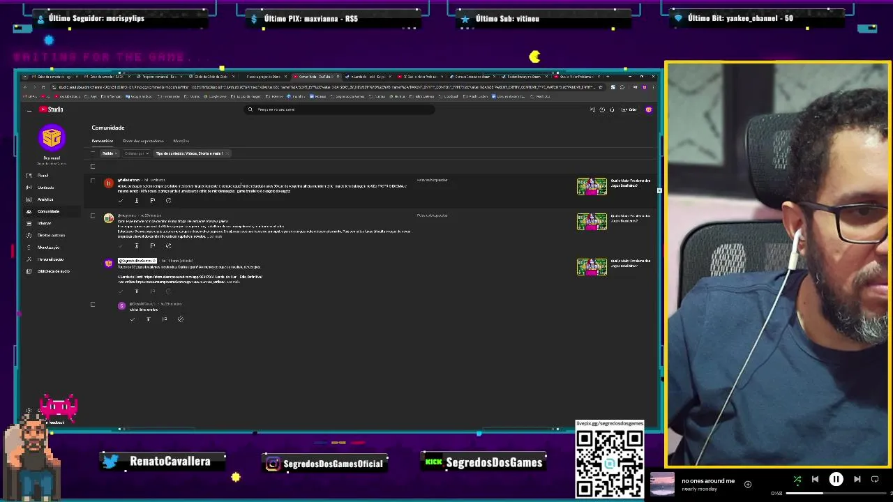Tick the checkbox for second comment
The height and width of the screenshot is (502, 893).
click(x=93, y=216)
